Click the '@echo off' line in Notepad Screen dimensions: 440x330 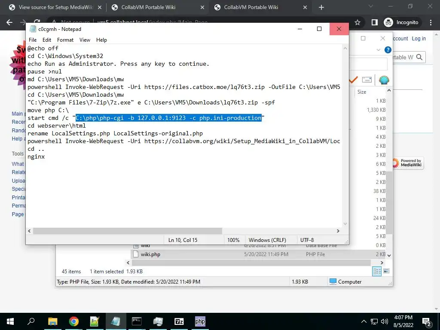43,48
